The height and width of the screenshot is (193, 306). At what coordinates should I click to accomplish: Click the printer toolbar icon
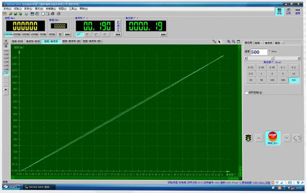[53, 14]
